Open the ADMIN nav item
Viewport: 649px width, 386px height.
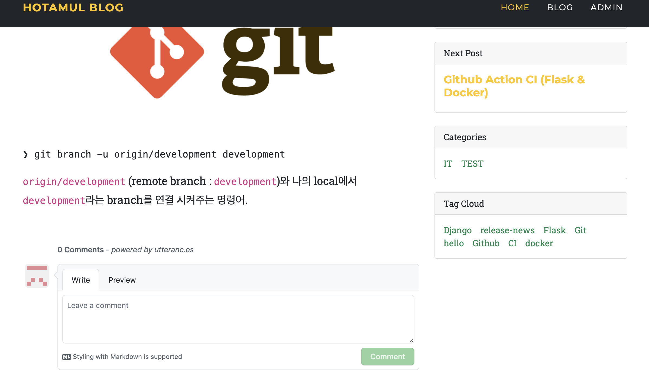pos(606,8)
